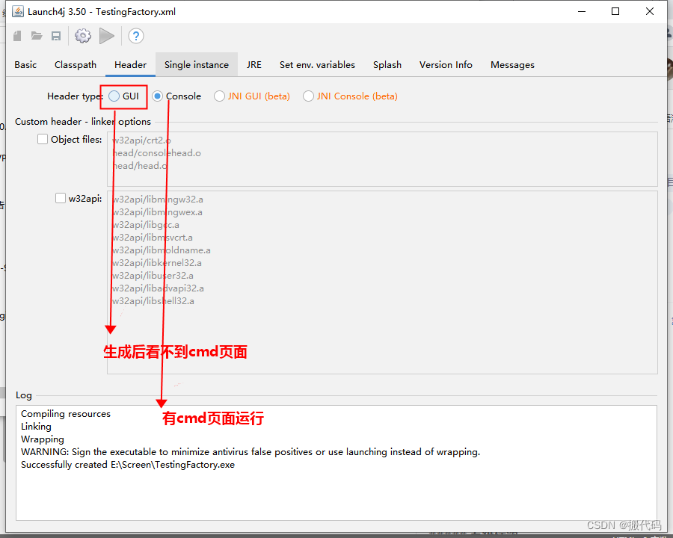Open an existing configuration file
Viewport: 673px width, 538px height.
click(37, 35)
